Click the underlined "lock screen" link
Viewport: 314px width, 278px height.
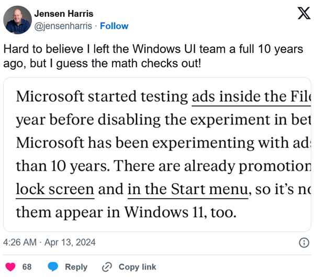[55, 189]
